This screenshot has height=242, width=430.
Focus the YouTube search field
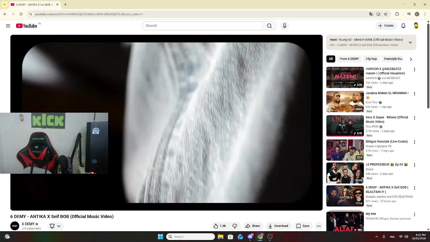tap(202, 26)
